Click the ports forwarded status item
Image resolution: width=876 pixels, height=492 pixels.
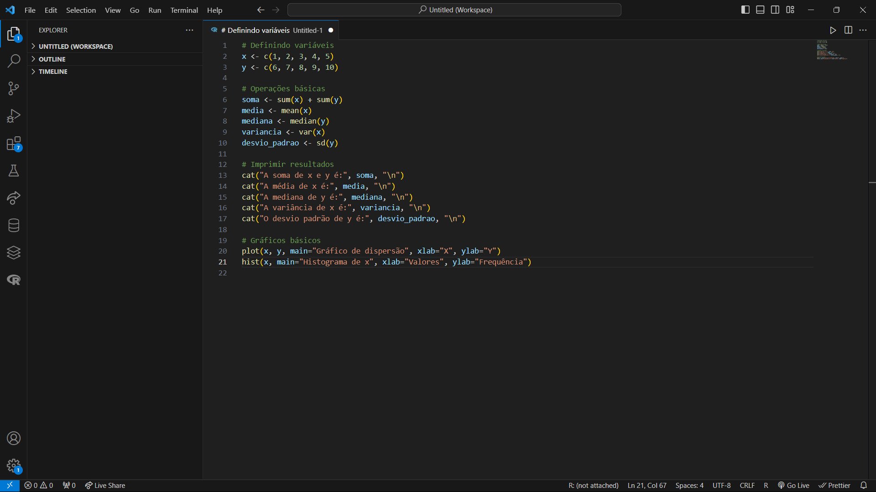tap(69, 486)
